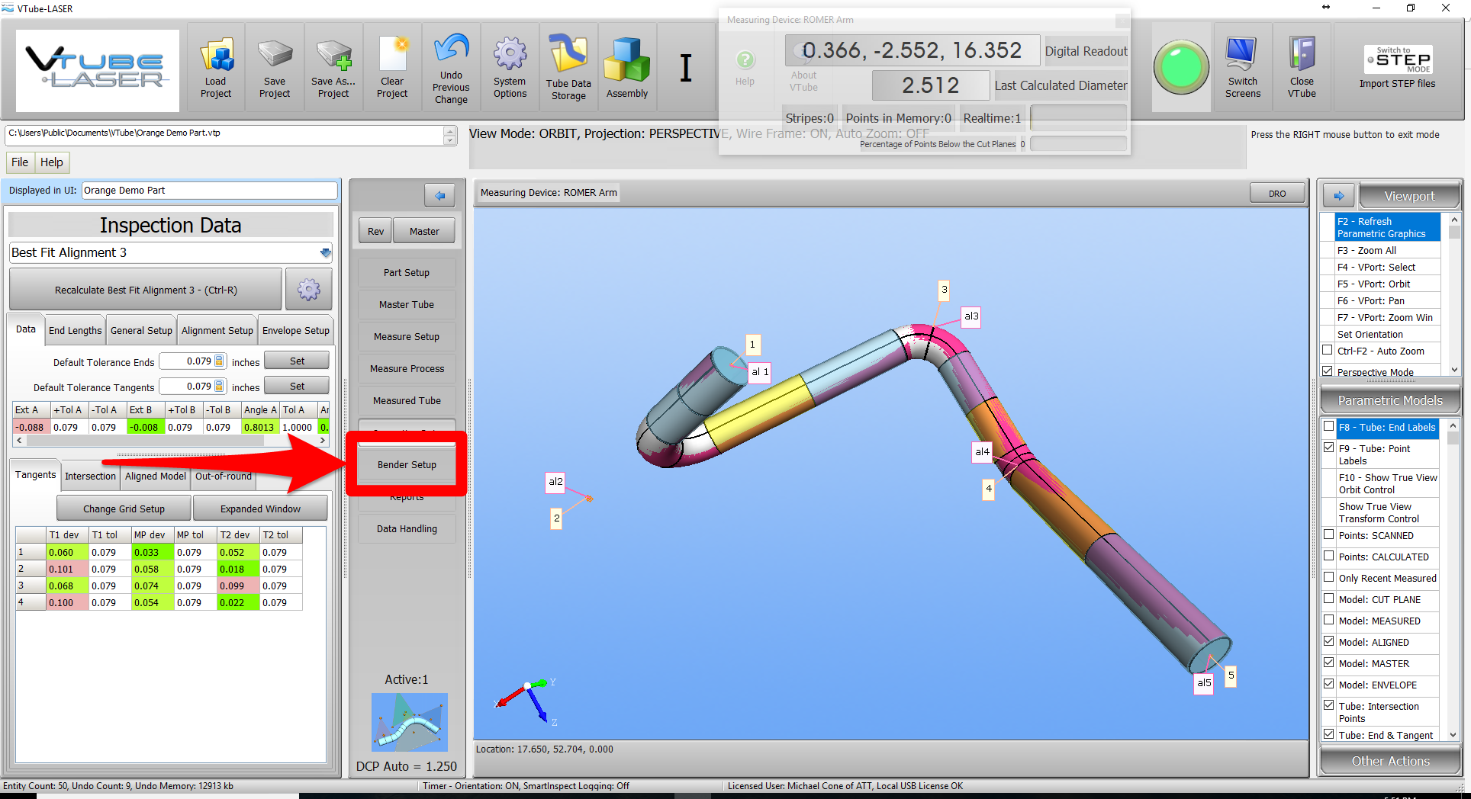Open Measure Process button
Image resolution: width=1471 pixels, height=799 pixels.
tap(407, 368)
